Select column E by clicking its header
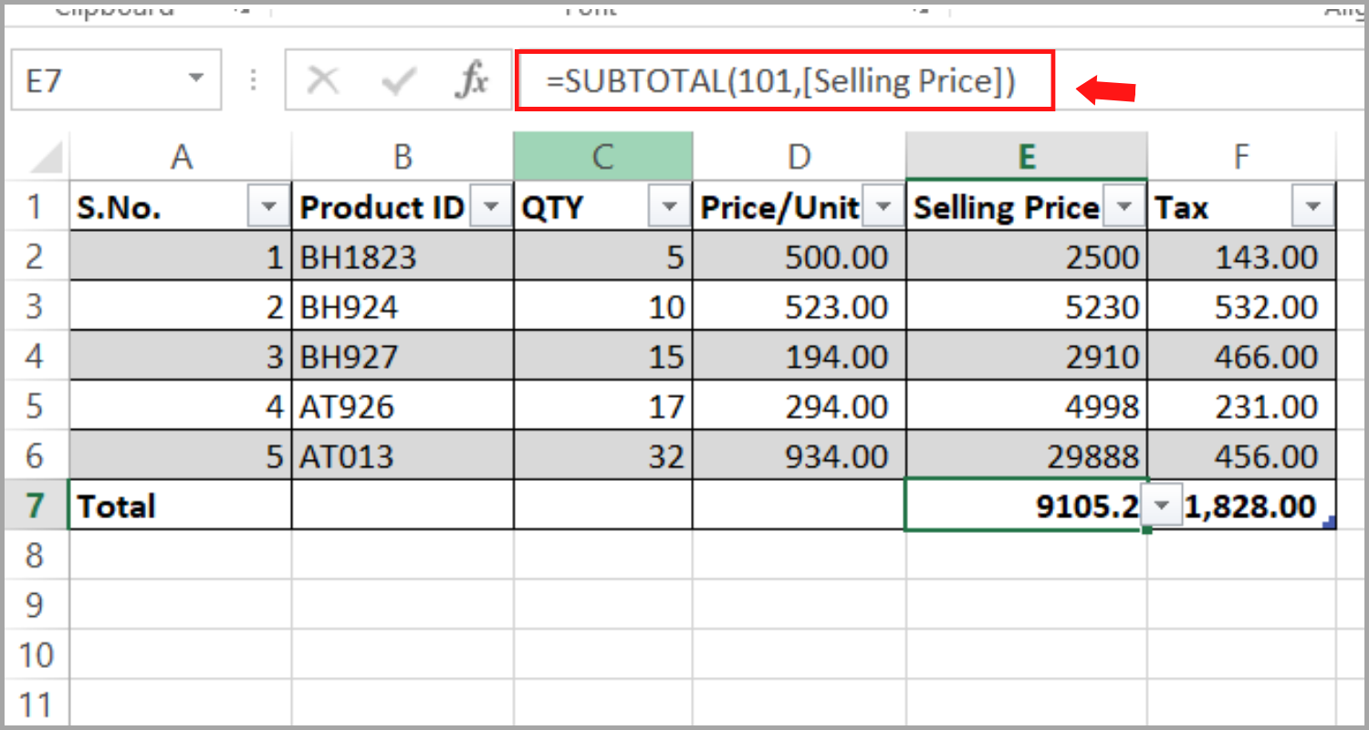This screenshot has height=730, width=1369. (x=1026, y=155)
